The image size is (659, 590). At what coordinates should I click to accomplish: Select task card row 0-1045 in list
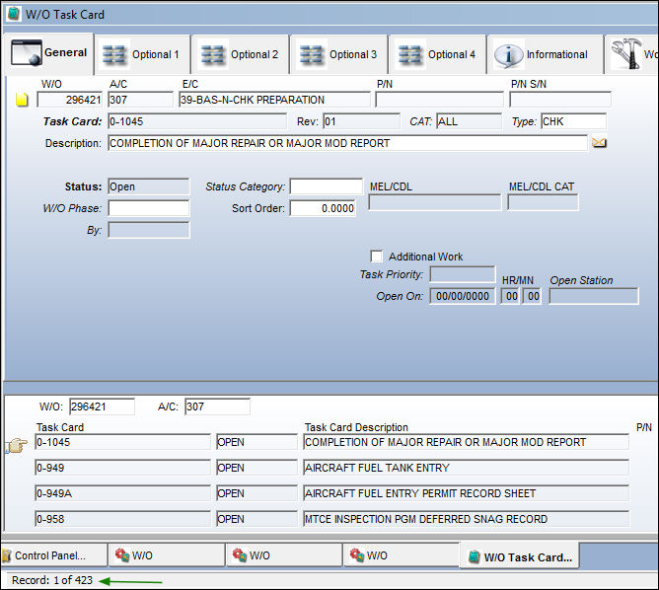(122, 442)
